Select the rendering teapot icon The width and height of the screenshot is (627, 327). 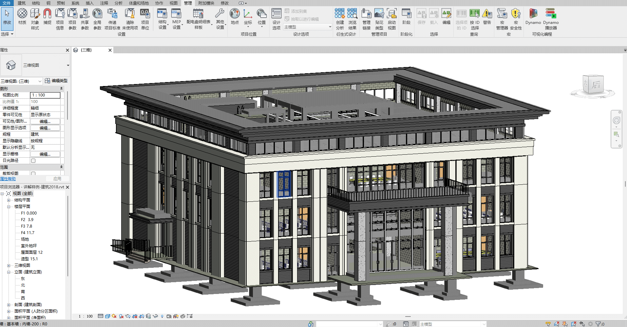tap(128, 316)
